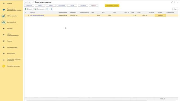Select Казначейство in the sidebar

click(11, 54)
